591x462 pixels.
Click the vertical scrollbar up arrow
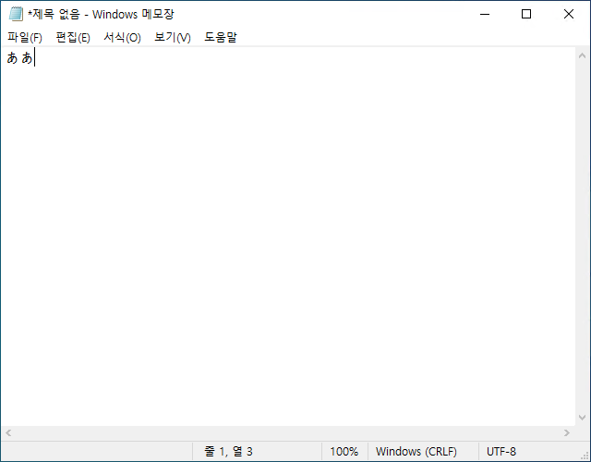click(x=582, y=55)
